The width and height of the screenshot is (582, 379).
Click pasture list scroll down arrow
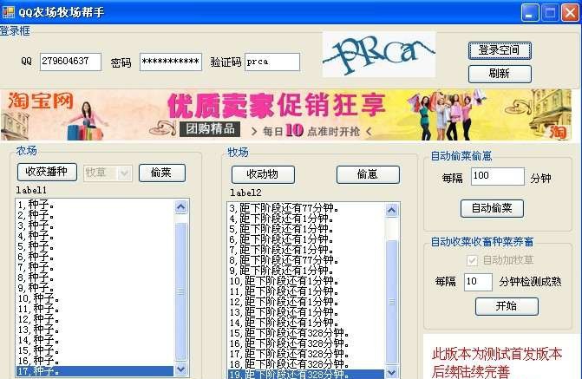[392, 372]
